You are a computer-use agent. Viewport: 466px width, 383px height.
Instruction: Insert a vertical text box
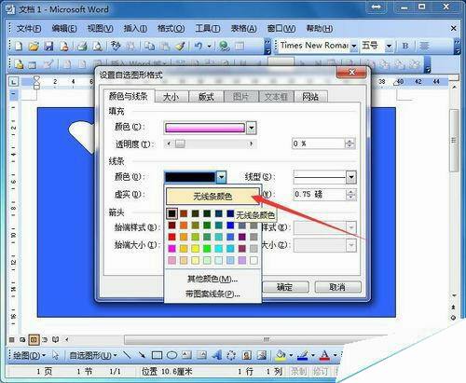pyautogui.click(x=201, y=355)
